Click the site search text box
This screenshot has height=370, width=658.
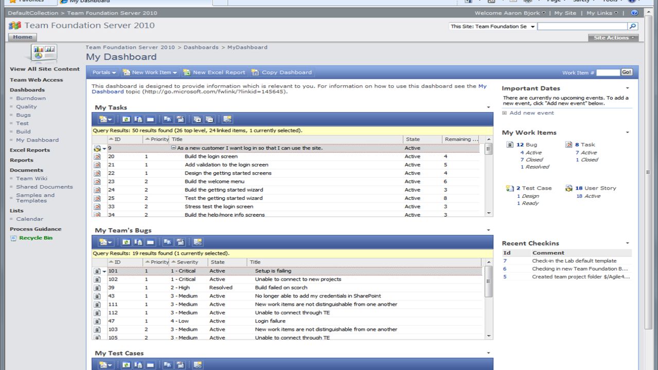point(582,26)
